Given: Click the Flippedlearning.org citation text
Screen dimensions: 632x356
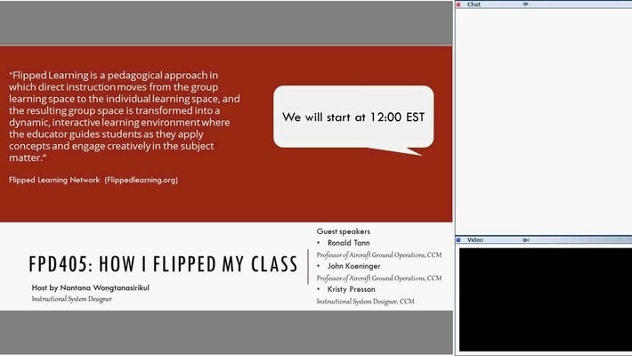Looking at the screenshot, I should [93, 180].
